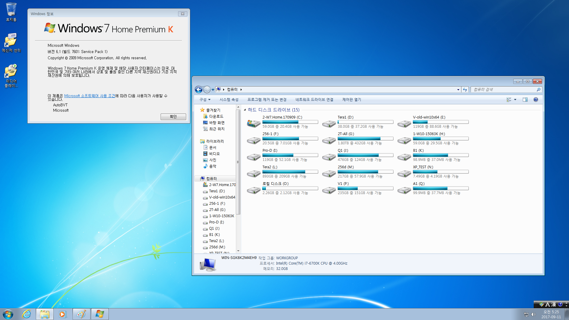569x320 pixels.
Task: Click Uninstall or change a program toolbar item
Action: [x=267, y=100]
